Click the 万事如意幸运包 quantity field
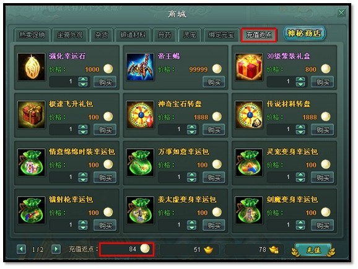 click(172, 177)
